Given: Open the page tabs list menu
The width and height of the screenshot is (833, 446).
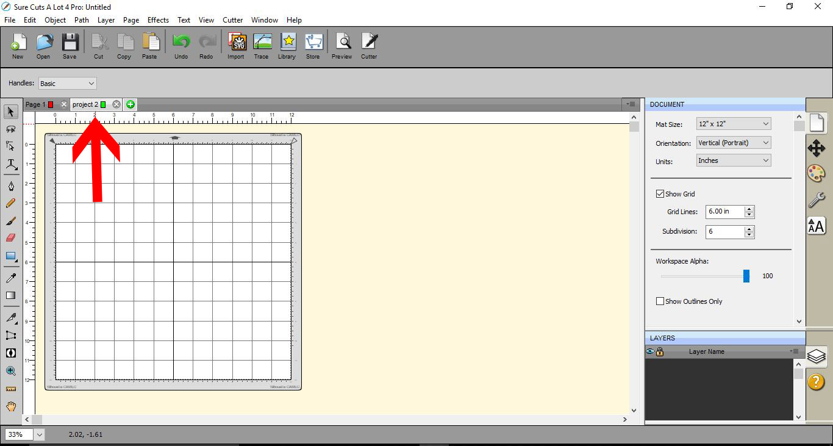Looking at the screenshot, I should click(631, 104).
